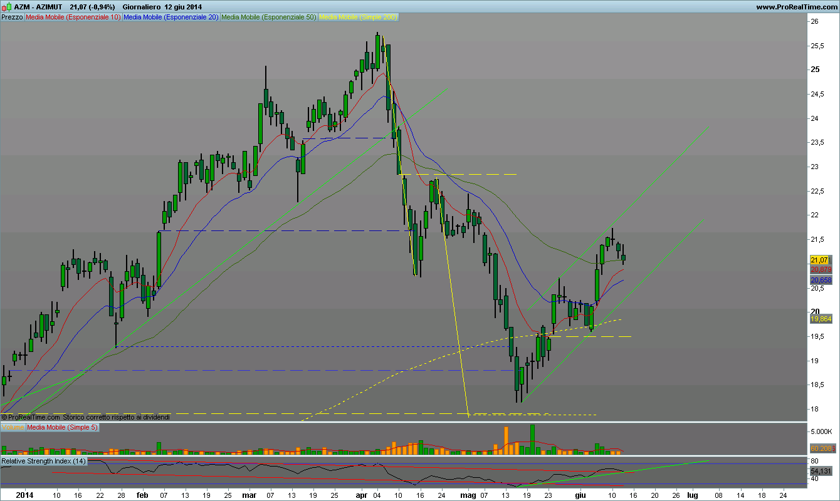Select the yellow 19,864 SMA value tag
The height and width of the screenshot is (501, 840).
tap(820, 319)
